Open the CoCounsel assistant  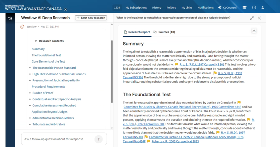(227, 7)
